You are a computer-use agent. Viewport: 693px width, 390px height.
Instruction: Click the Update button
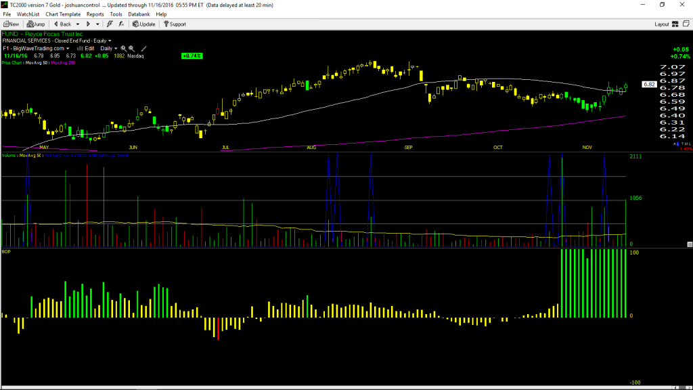pos(144,24)
